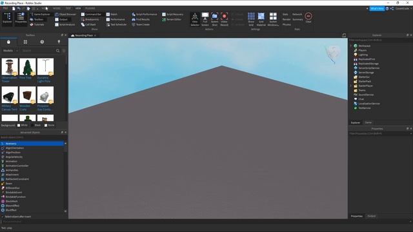413x232 pixels.
Task: Show the Stats overlay
Action: [285, 14]
